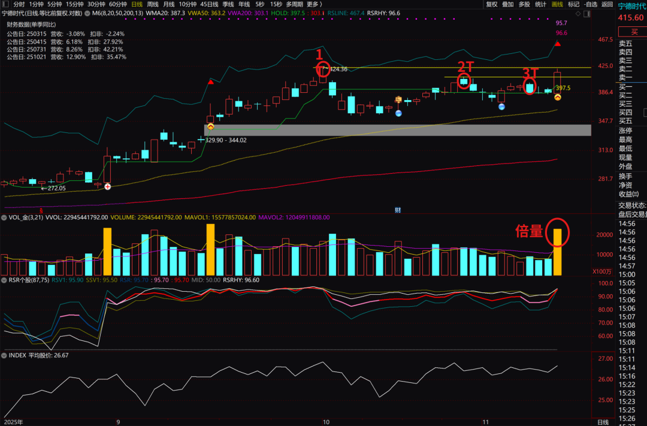Click the red § marker on time axis
The height and width of the screenshot is (426, 647).
pyautogui.click(x=41, y=210)
